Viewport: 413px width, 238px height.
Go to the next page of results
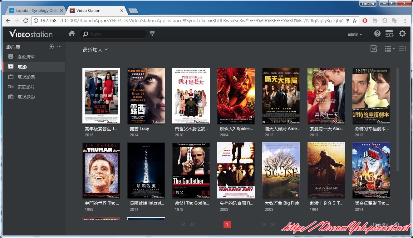[x=263, y=225]
